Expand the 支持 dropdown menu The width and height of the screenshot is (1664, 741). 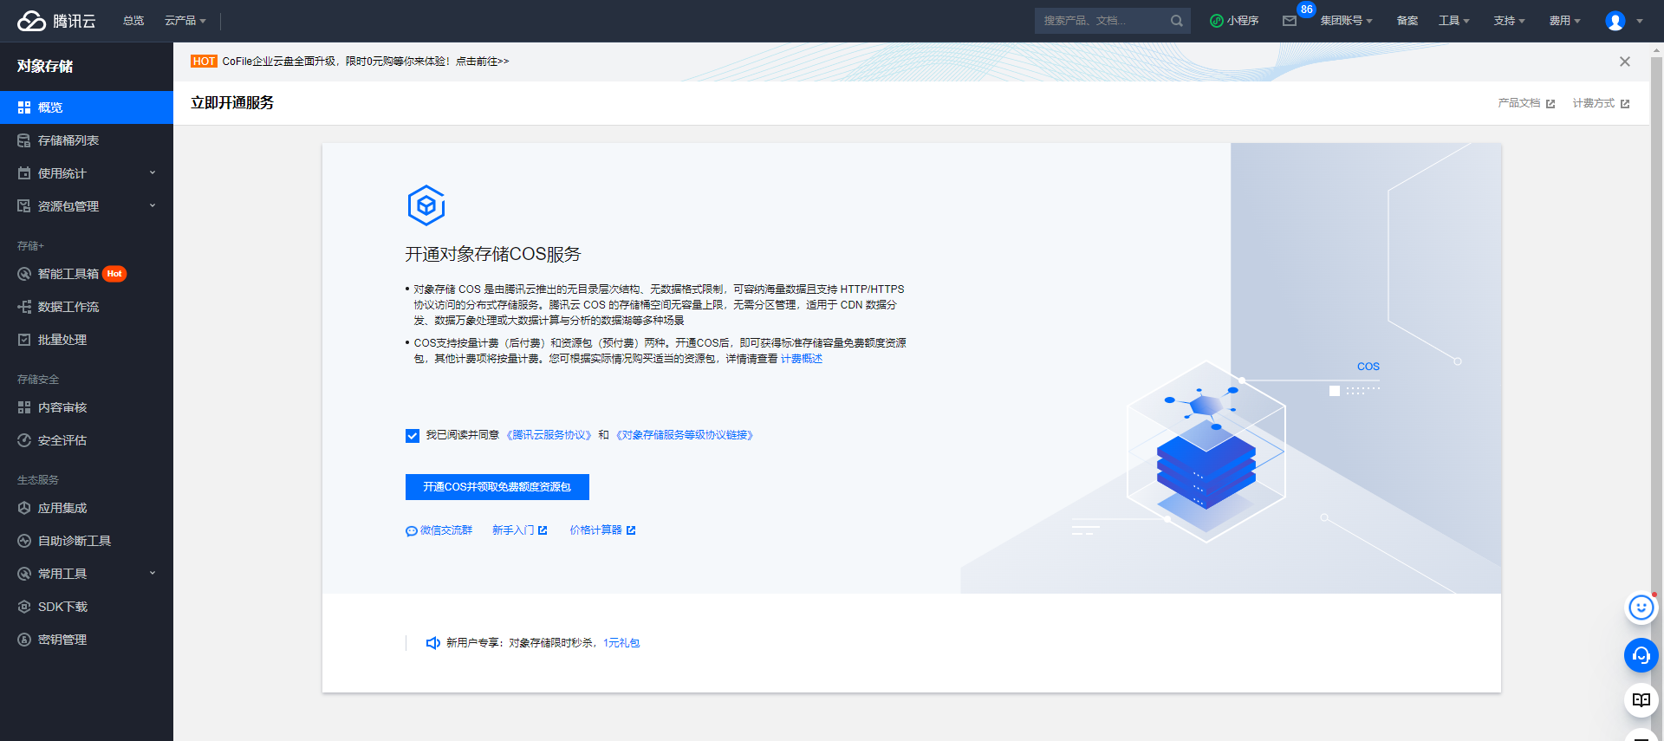pos(1510,21)
